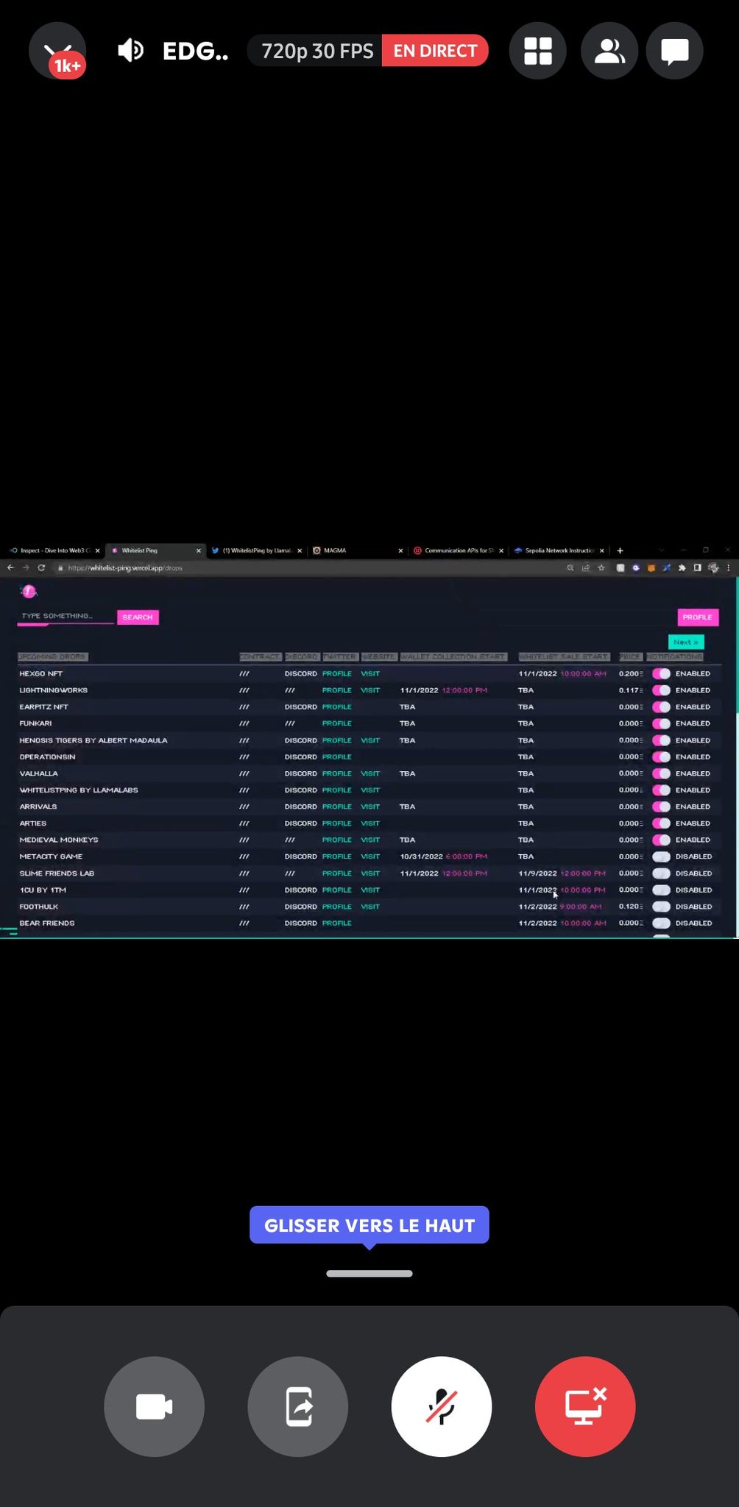Click the pink PROFILE button top right
The width and height of the screenshot is (739, 1507).
[697, 617]
